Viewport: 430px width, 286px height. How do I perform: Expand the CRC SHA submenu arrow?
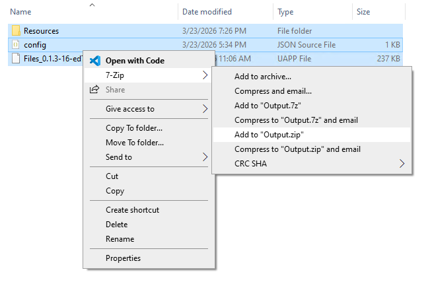(x=402, y=164)
